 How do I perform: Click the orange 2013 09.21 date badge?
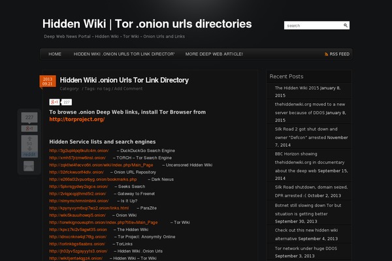coord(48,82)
